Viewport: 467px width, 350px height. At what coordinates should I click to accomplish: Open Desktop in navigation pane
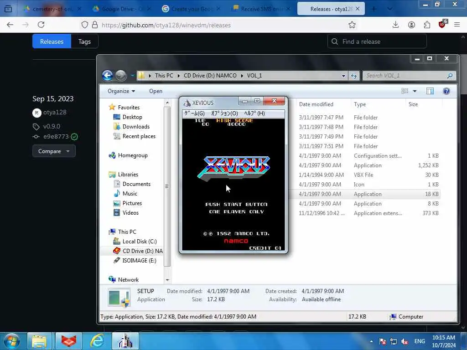point(132,117)
